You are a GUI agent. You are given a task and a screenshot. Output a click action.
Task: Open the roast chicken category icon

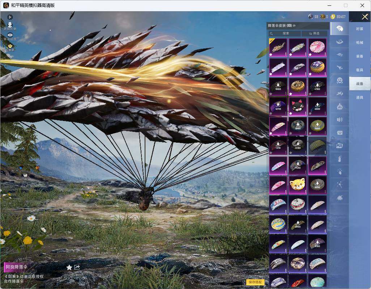click(340, 198)
